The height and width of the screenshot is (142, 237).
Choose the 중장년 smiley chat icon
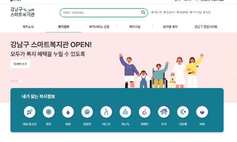coord(87,112)
